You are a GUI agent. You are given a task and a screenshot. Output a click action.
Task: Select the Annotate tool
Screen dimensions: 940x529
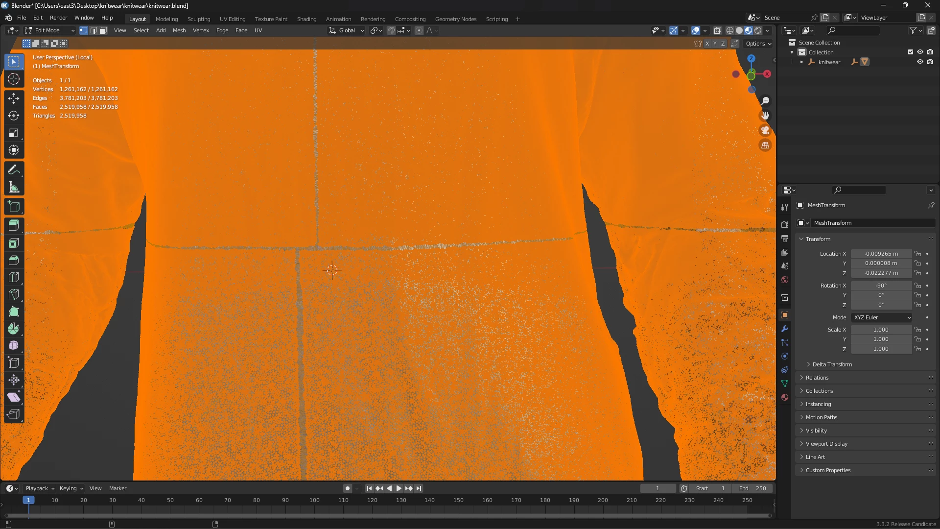tap(14, 170)
